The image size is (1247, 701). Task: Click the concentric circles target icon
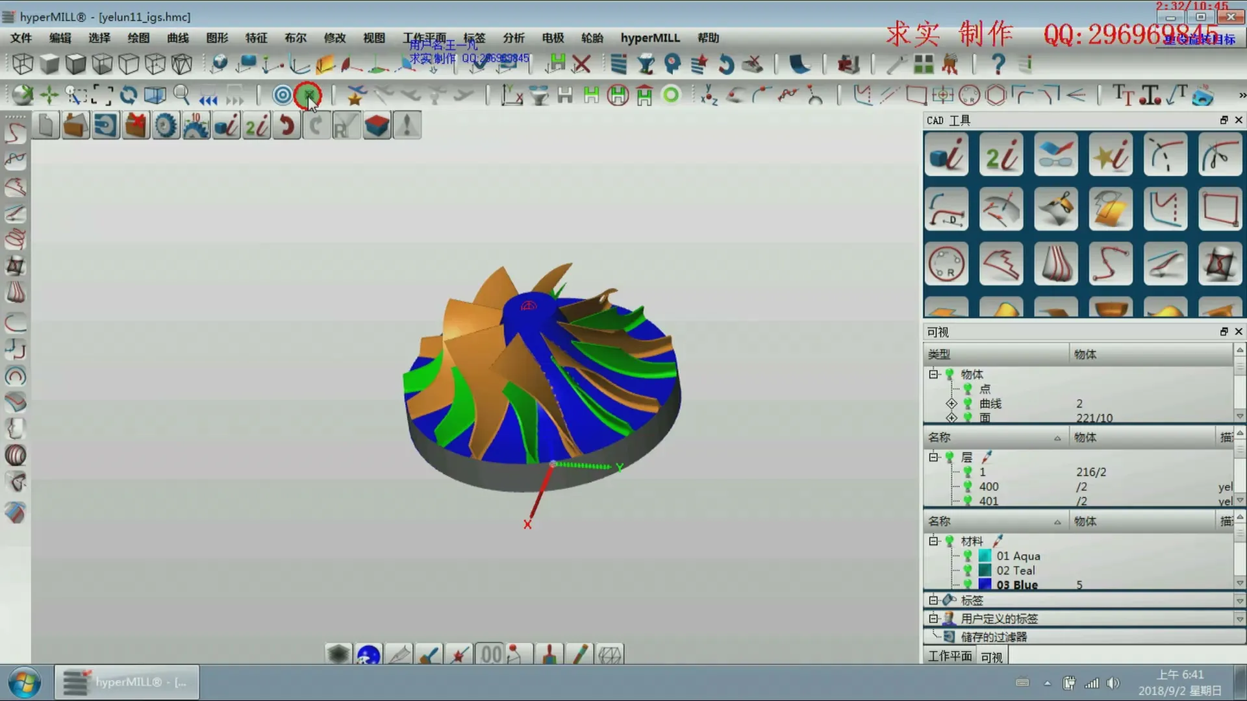tap(282, 95)
